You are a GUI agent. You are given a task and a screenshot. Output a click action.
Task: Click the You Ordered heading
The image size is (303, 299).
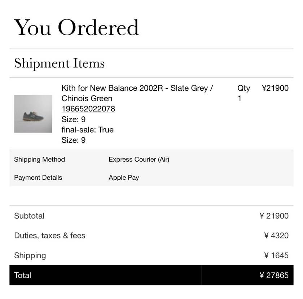click(x=76, y=27)
